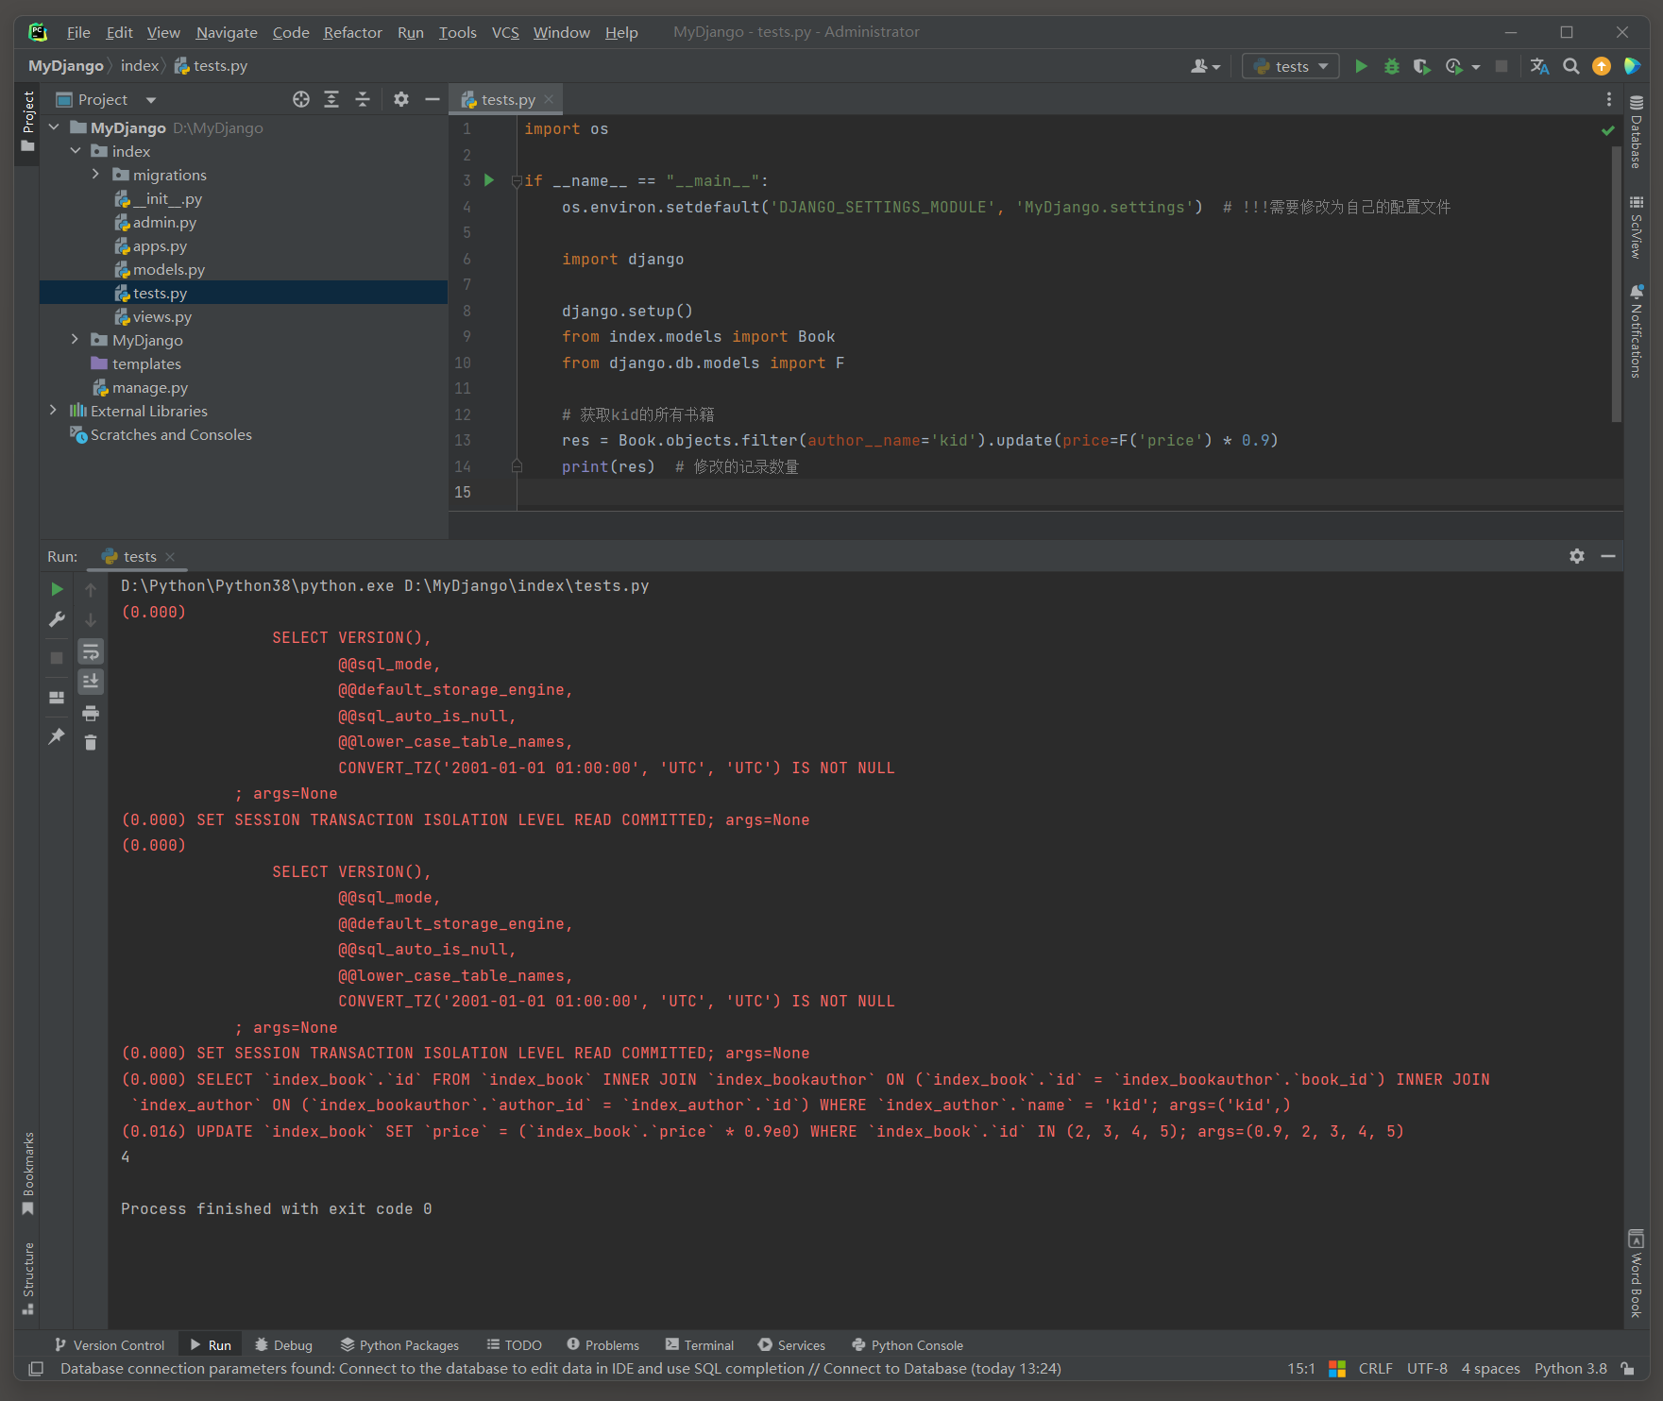
Task: Collapse the MyDjango root folder
Action: pos(54,127)
